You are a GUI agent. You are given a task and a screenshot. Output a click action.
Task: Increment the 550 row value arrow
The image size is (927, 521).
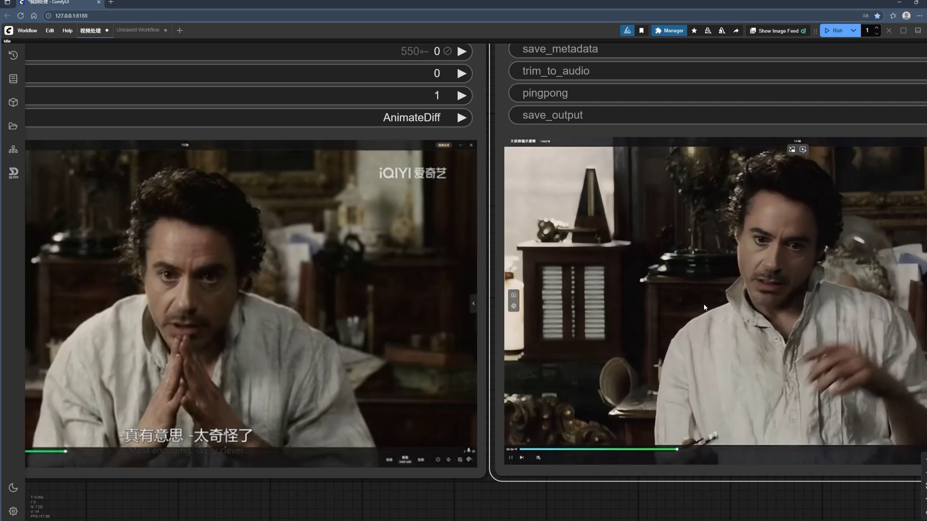[462, 51]
